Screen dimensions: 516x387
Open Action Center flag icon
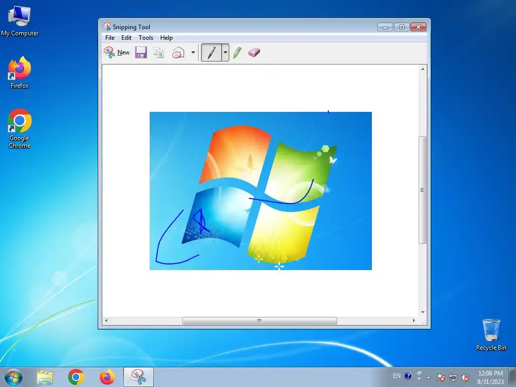click(x=441, y=377)
